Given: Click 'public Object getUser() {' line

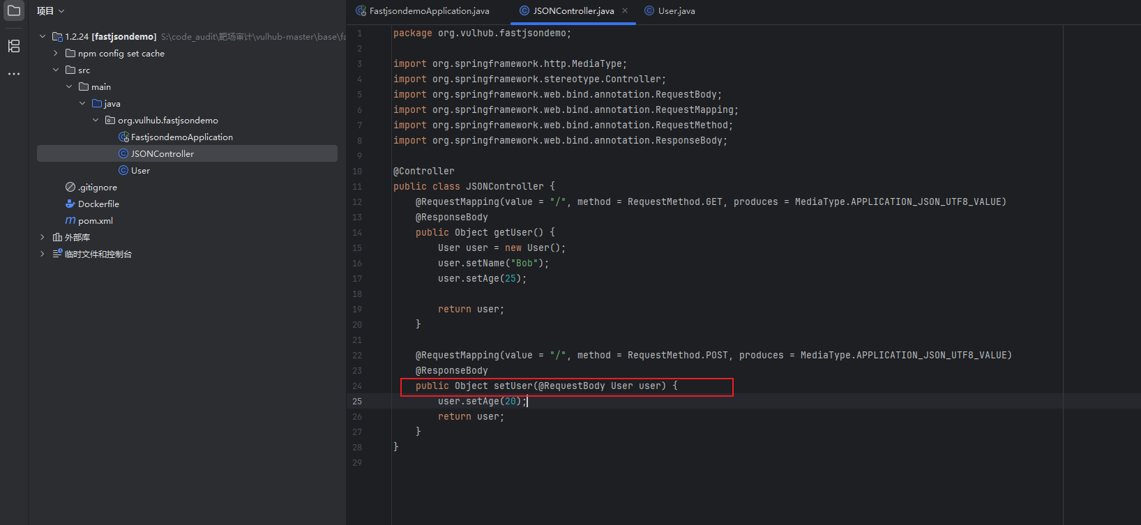Looking at the screenshot, I should (485, 233).
